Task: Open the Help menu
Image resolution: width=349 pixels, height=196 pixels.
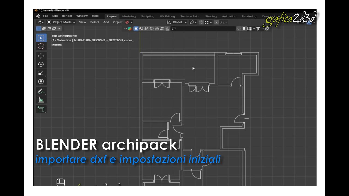Action: tap(95, 16)
